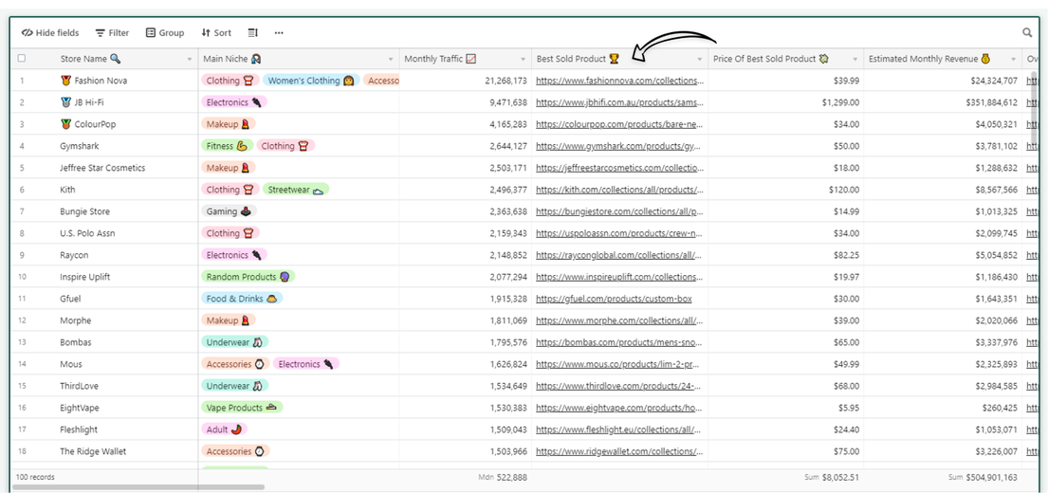Click the JB Hi-Fi store name
The width and height of the screenshot is (1048, 493).
pyautogui.click(x=89, y=103)
